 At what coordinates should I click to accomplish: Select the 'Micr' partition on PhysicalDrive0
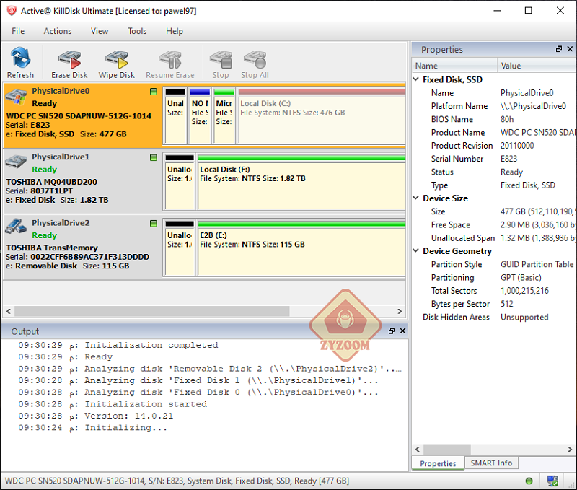pos(224,116)
